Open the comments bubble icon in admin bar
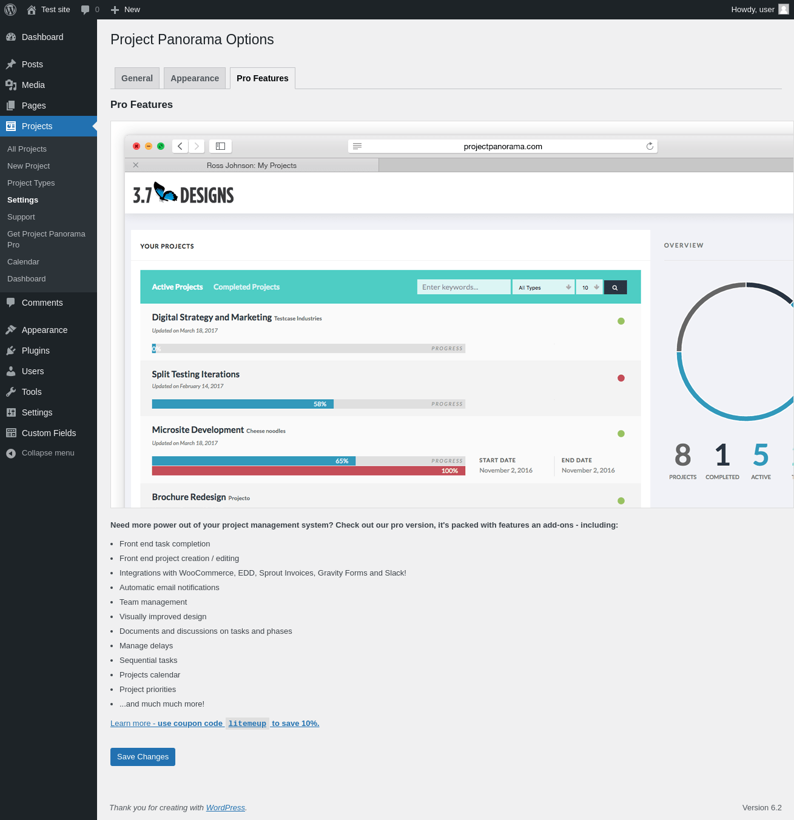 [86, 10]
